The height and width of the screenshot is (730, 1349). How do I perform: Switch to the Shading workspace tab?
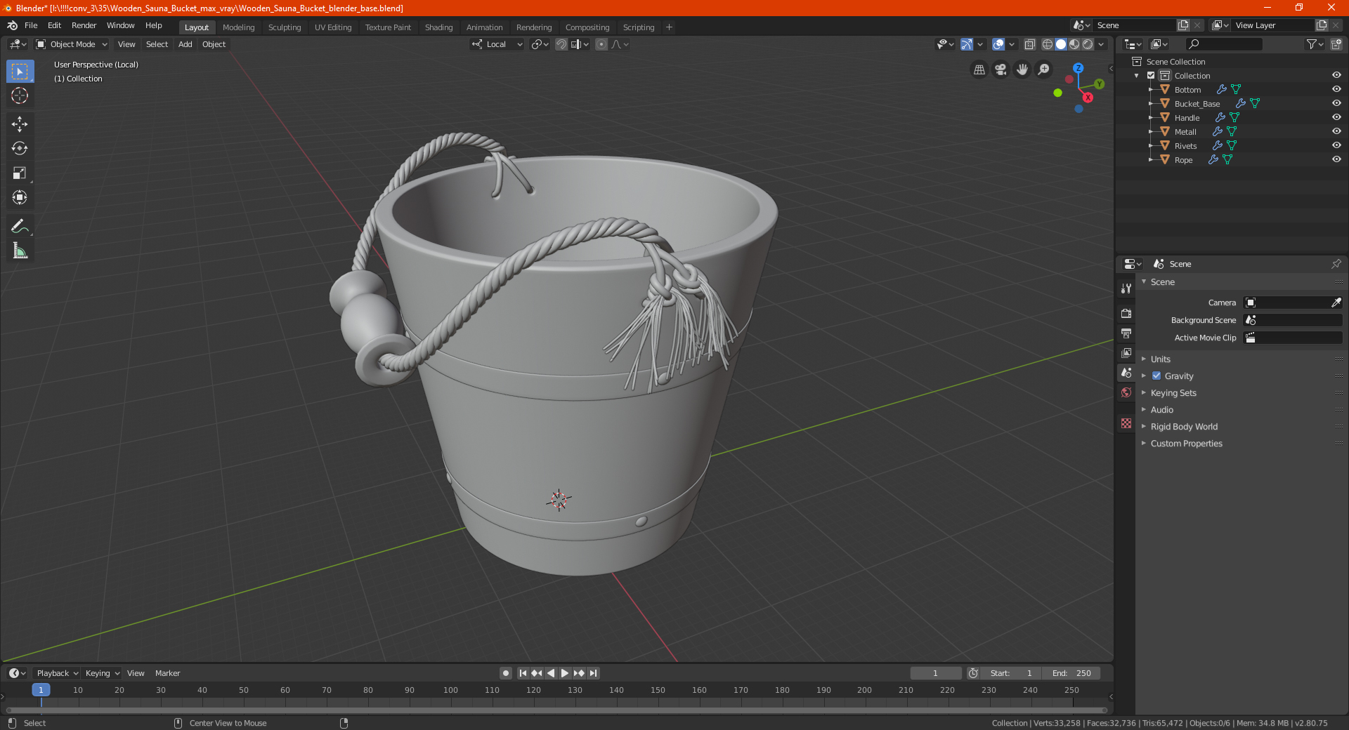(x=438, y=27)
